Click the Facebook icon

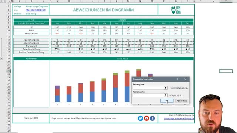coord(152,118)
